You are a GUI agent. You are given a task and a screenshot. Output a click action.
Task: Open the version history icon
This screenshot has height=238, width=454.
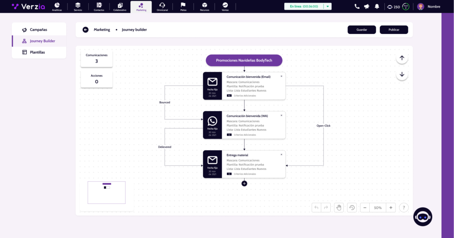click(352, 207)
